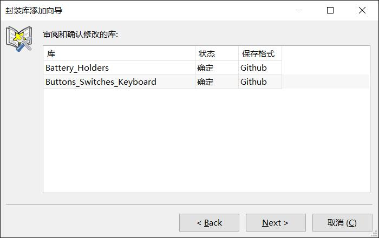
Task: Click the 保存格式 column header
Action: pyautogui.click(x=260, y=53)
